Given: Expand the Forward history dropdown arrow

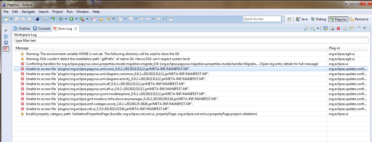Looking at the screenshot, I should coord(163,19).
